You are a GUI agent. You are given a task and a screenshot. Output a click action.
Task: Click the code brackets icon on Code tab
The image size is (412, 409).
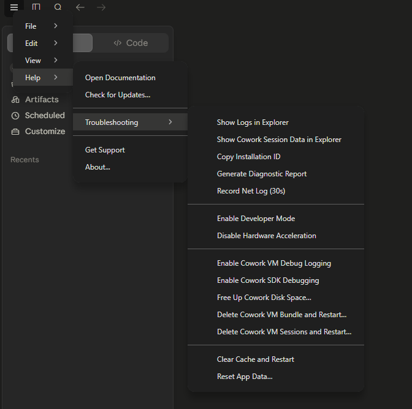point(118,43)
